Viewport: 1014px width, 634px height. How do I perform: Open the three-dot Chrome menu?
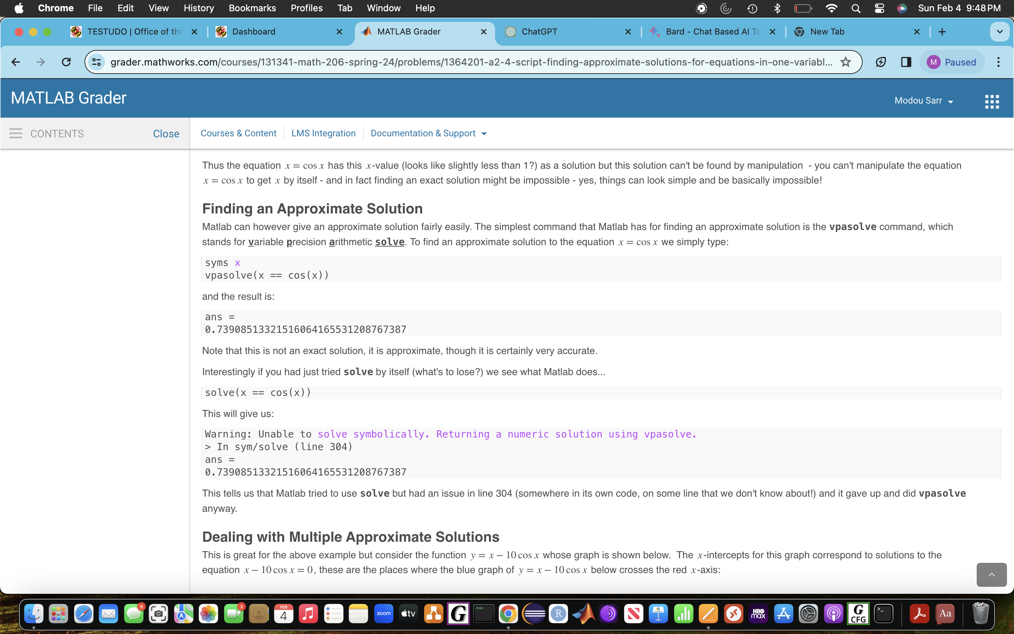click(x=999, y=62)
